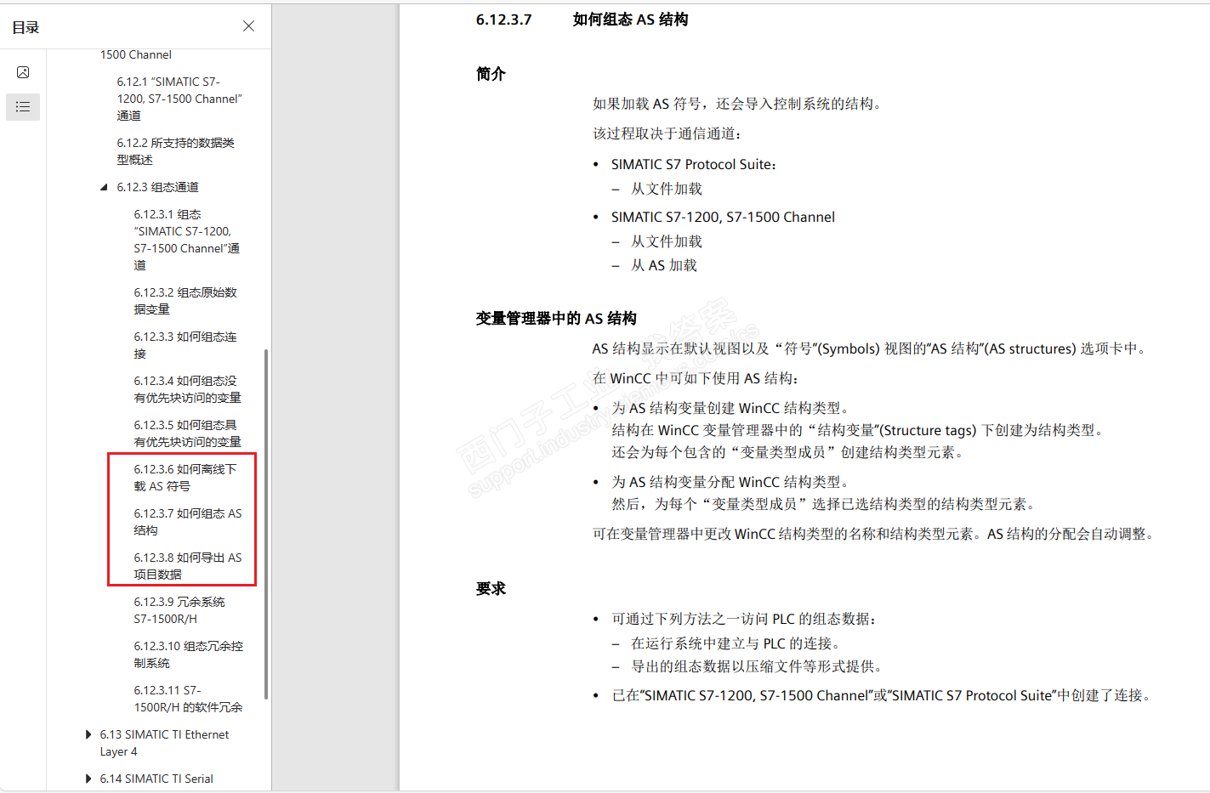1210x793 pixels.
Task: Open 6.12.3.5 如何组态具有优先块访问的变量
Action: 187,433
